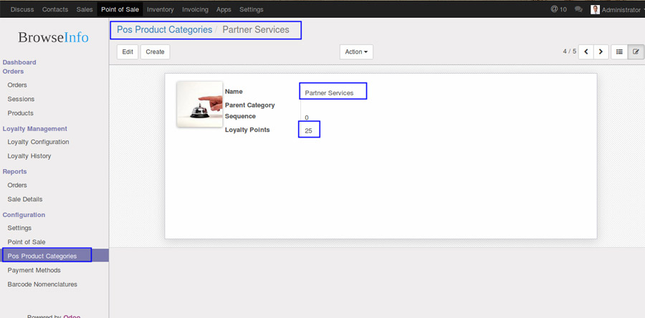Switch to form view icon
The height and width of the screenshot is (318, 645).
point(636,52)
